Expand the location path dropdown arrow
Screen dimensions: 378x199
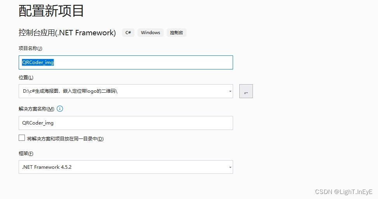click(230, 92)
